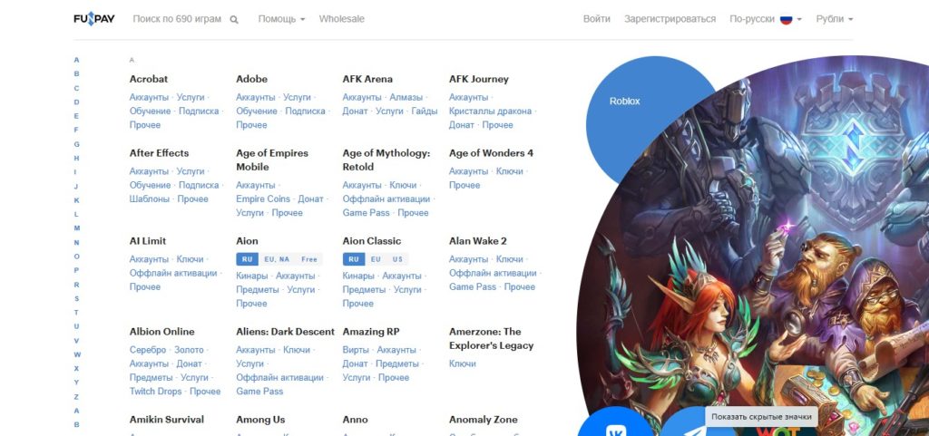Click the FunPay logo
929x436 pixels.
point(94,19)
